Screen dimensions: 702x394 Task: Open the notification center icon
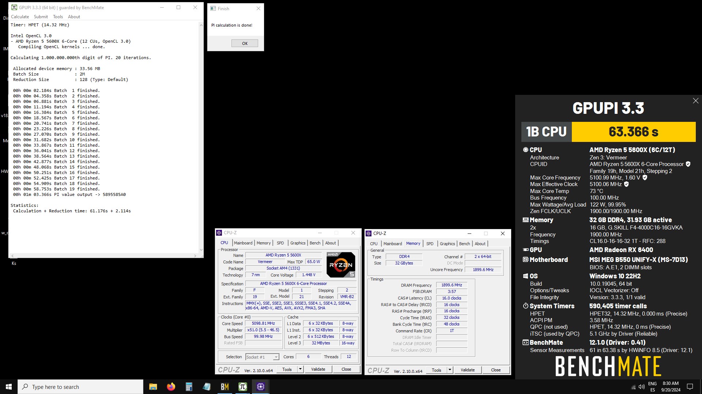click(690, 387)
